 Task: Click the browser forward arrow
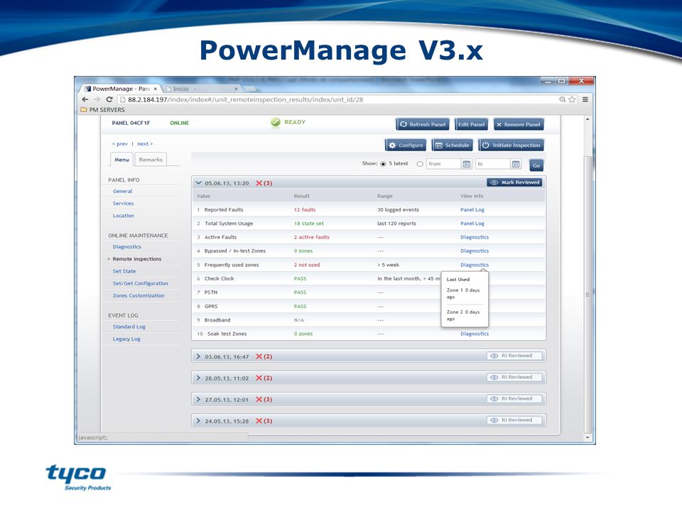click(97, 99)
